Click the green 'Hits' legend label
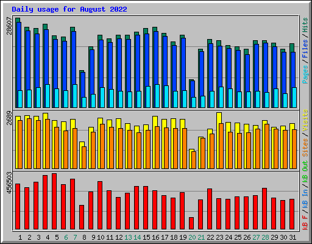312x244 pixels. (305, 25)
